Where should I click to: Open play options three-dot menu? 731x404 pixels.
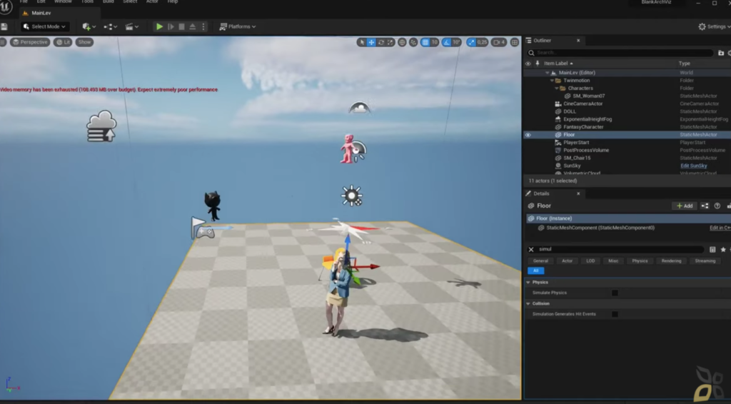203,26
